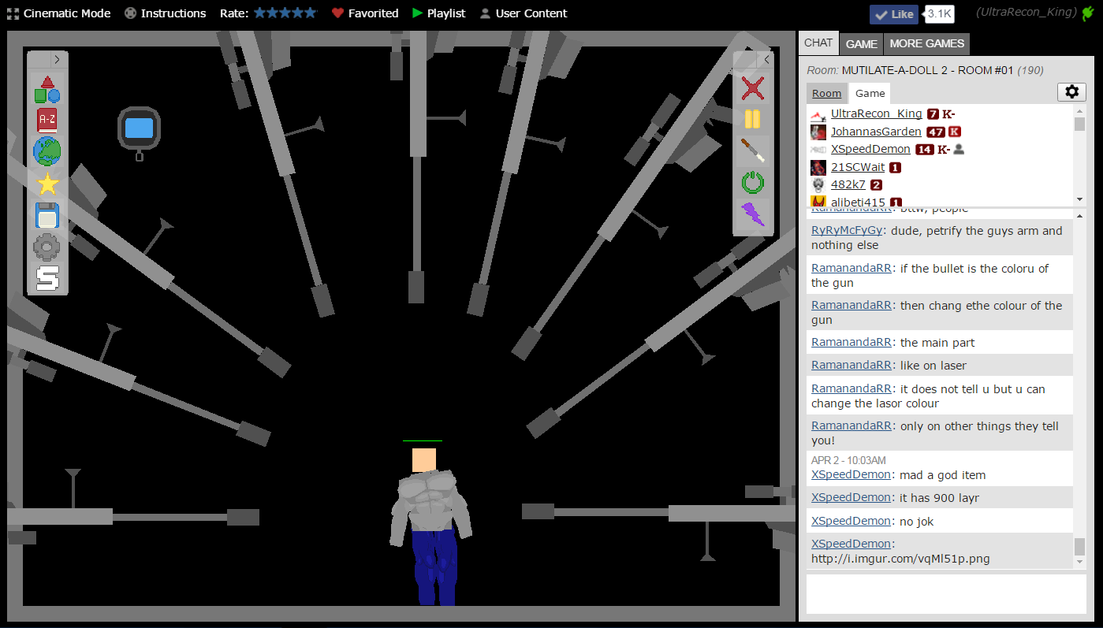Image resolution: width=1103 pixels, height=628 pixels.
Task: Click the doll's head in the game
Action: click(424, 460)
